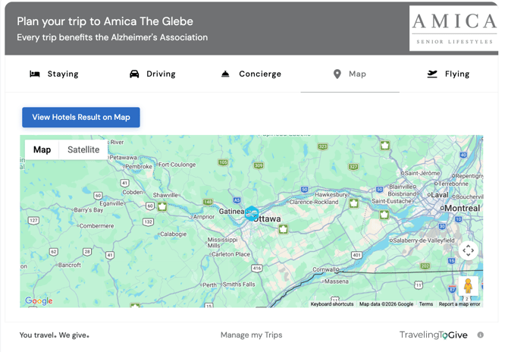Open the map Terms link
The height and width of the screenshot is (352, 508).
pyautogui.click(x=426, y=304)
